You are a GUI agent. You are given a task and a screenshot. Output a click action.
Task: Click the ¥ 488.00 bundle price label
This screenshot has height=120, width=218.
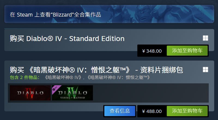coord(152,111)
